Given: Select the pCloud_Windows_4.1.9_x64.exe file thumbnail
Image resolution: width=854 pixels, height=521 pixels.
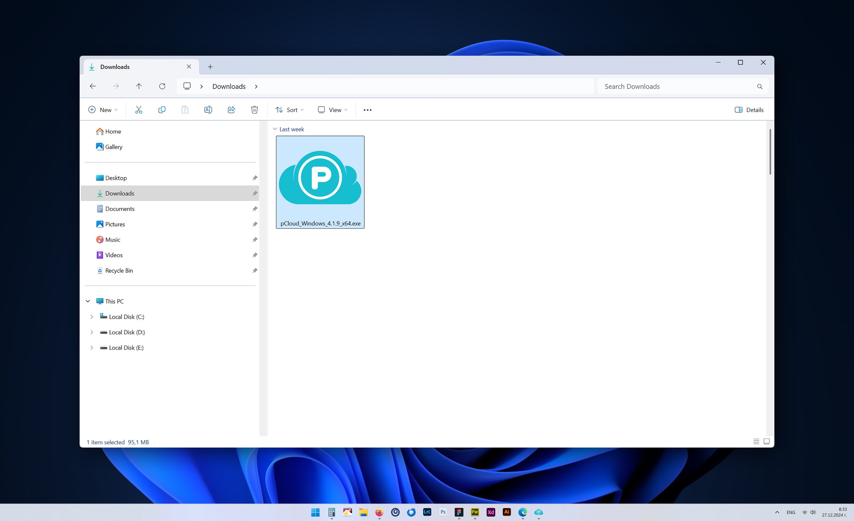Looking at the screenshot, I should [x=320, y=177].
